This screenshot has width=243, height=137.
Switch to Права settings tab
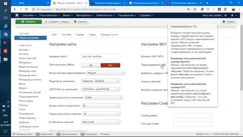coord(92,35)
